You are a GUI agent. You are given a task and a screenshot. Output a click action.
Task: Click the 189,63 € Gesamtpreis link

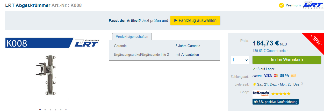click(269, 51)
